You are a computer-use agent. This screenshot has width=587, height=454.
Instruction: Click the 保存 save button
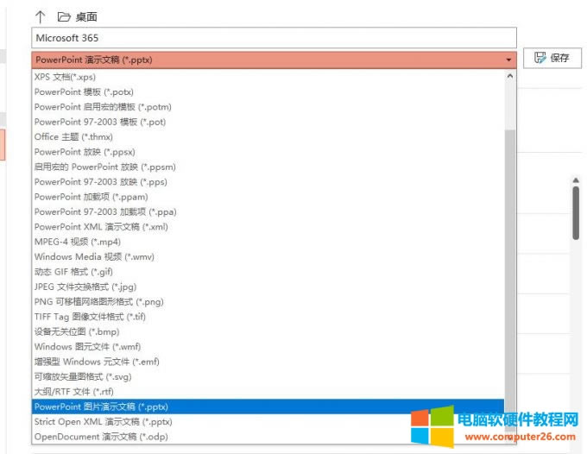click(552, 58)
